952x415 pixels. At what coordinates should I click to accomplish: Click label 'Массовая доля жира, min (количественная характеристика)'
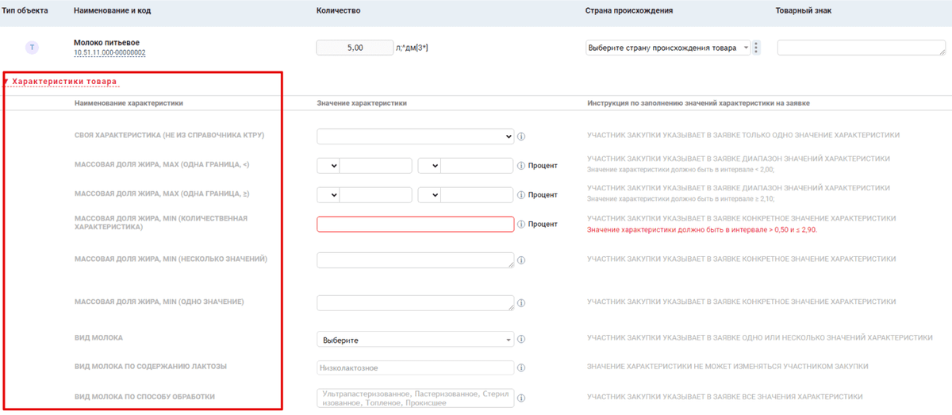161,222
